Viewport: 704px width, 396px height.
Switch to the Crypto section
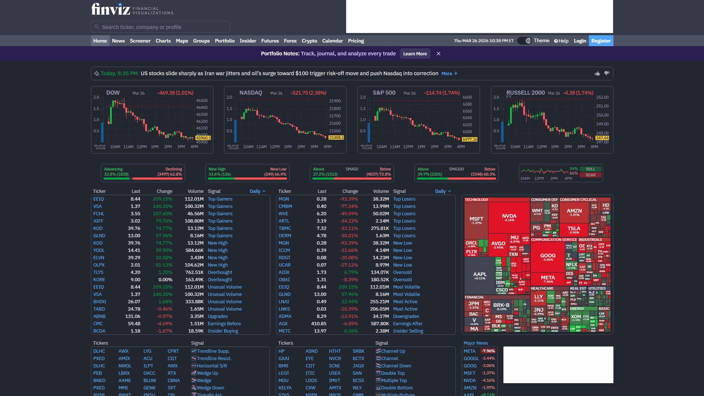coord(309,41)
